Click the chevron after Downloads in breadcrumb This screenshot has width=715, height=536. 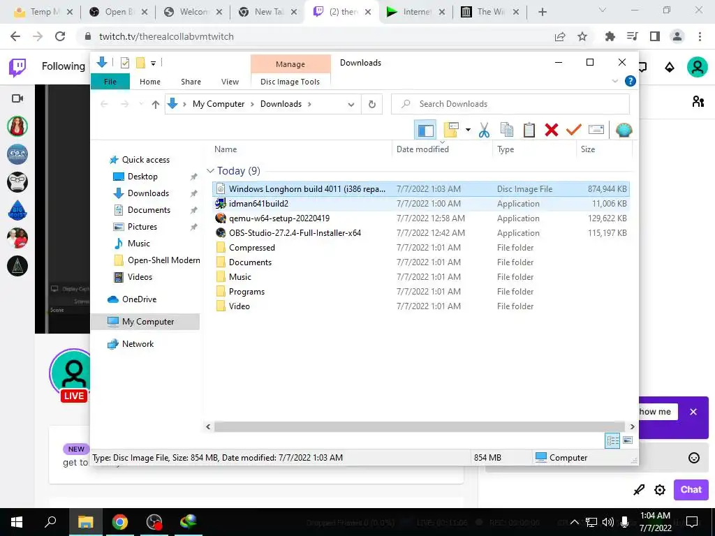click(309, 105)
